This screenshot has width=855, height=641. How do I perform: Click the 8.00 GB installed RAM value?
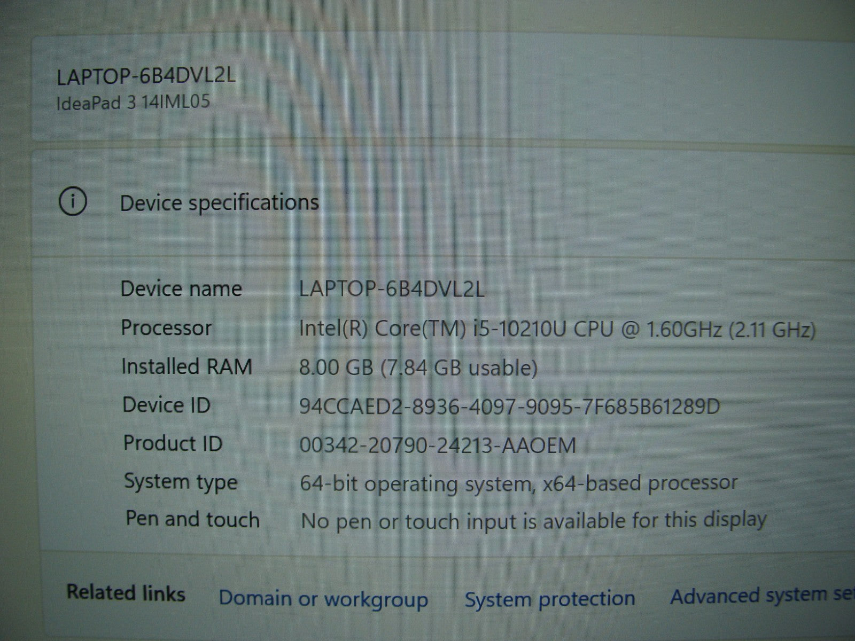pyautogui.click(x=418, y=368)
